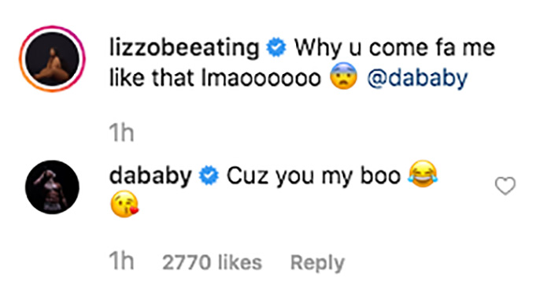Click lizzobeeating's verified badge
The width and height of the screenshot is (551, 285).
(276, 48)
